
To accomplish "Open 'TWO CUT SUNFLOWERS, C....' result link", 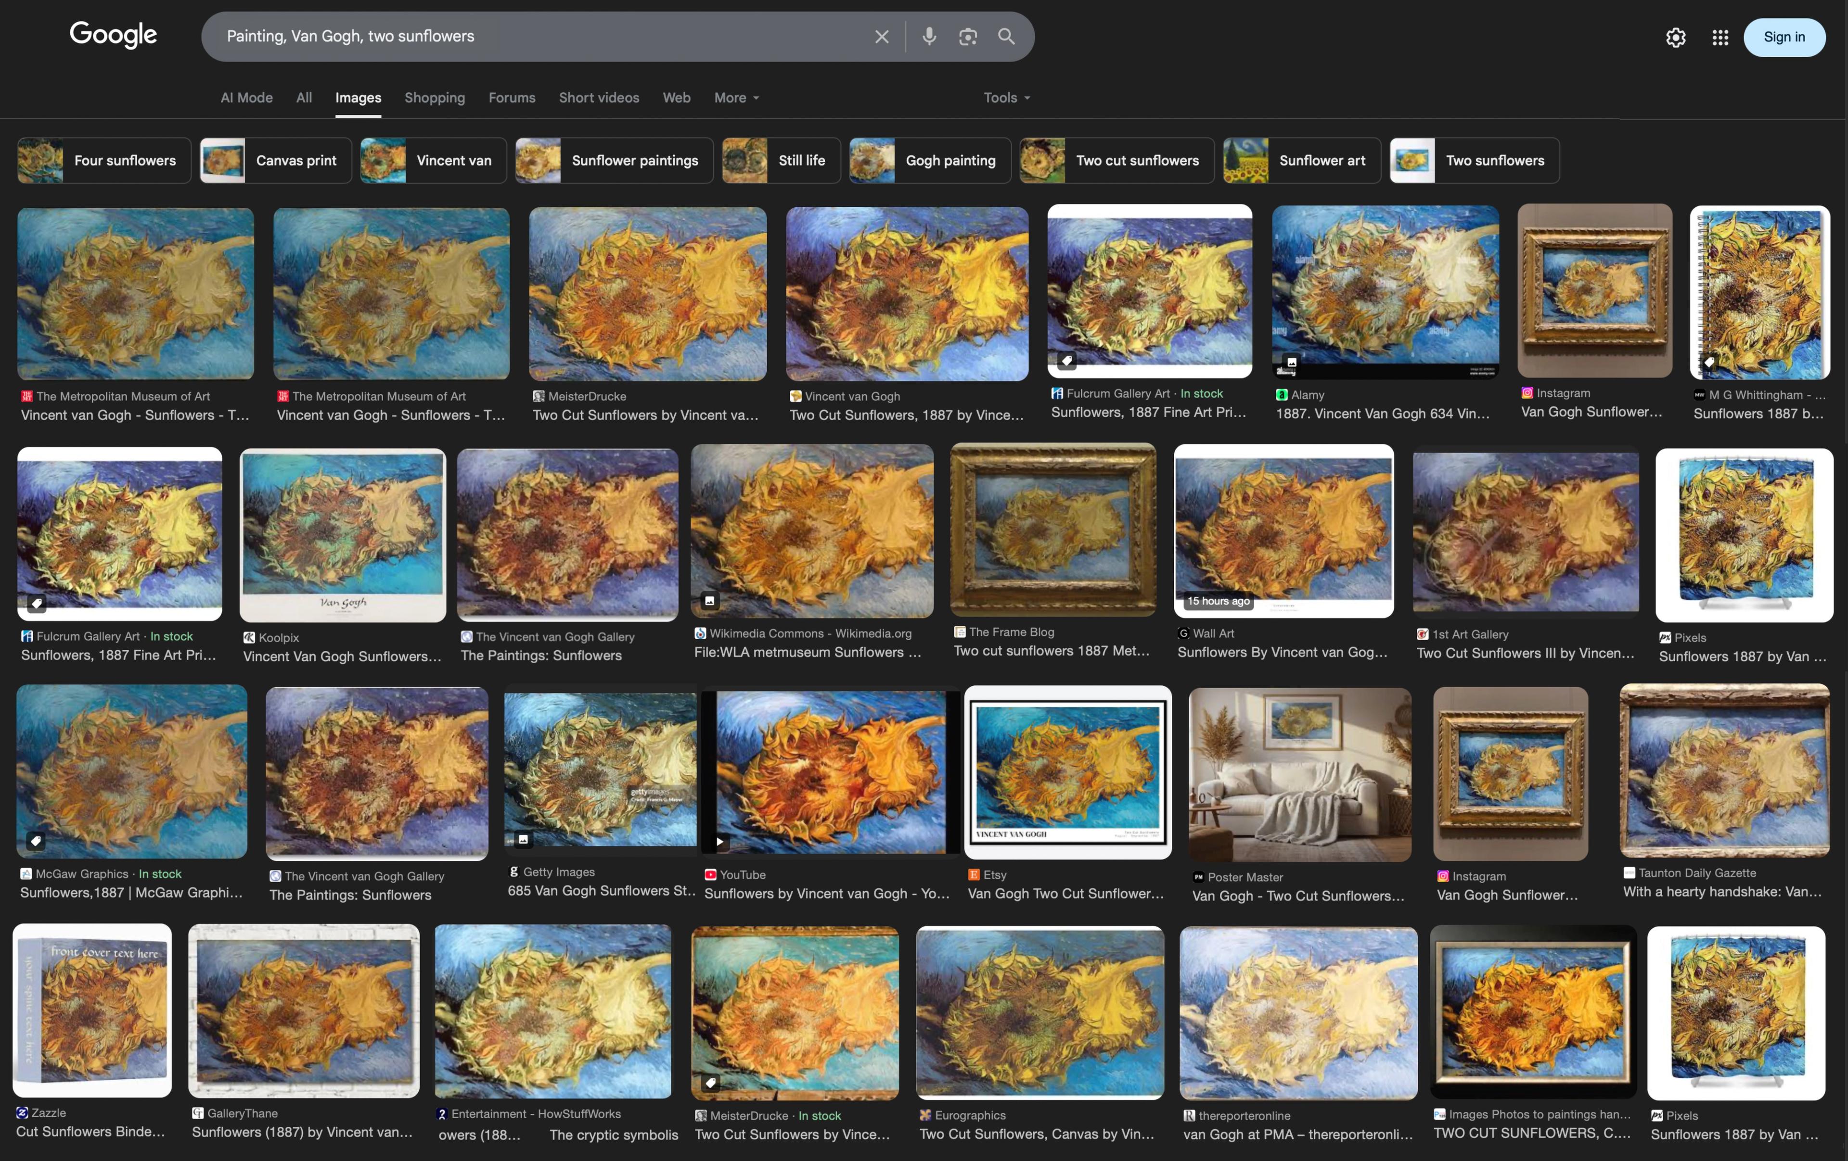I will tap(1532, 1133).
